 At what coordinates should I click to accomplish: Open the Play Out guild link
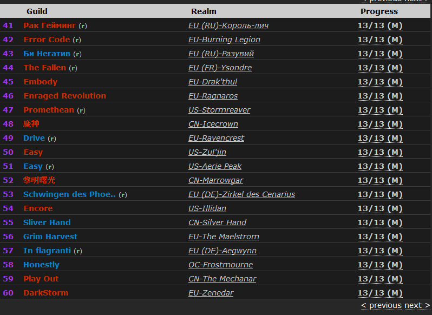(41, 279)
